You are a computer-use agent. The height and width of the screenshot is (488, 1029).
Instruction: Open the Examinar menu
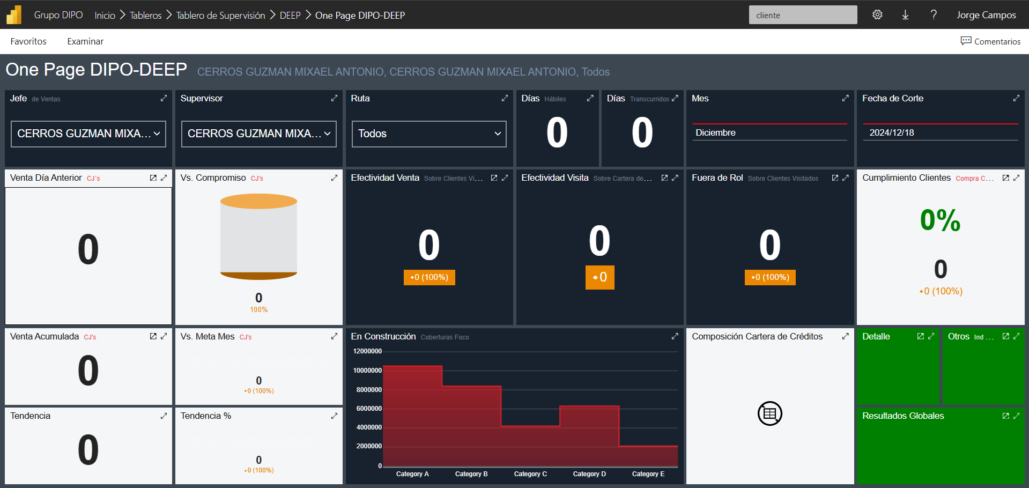(x=85, y=41)
